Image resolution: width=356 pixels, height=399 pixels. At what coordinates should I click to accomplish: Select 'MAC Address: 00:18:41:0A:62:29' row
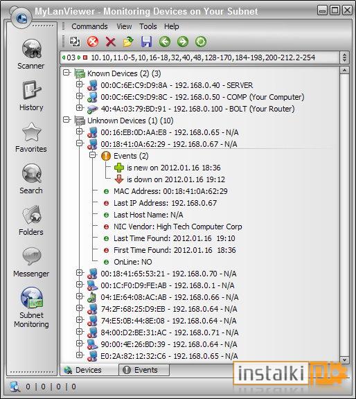point(170,191)
